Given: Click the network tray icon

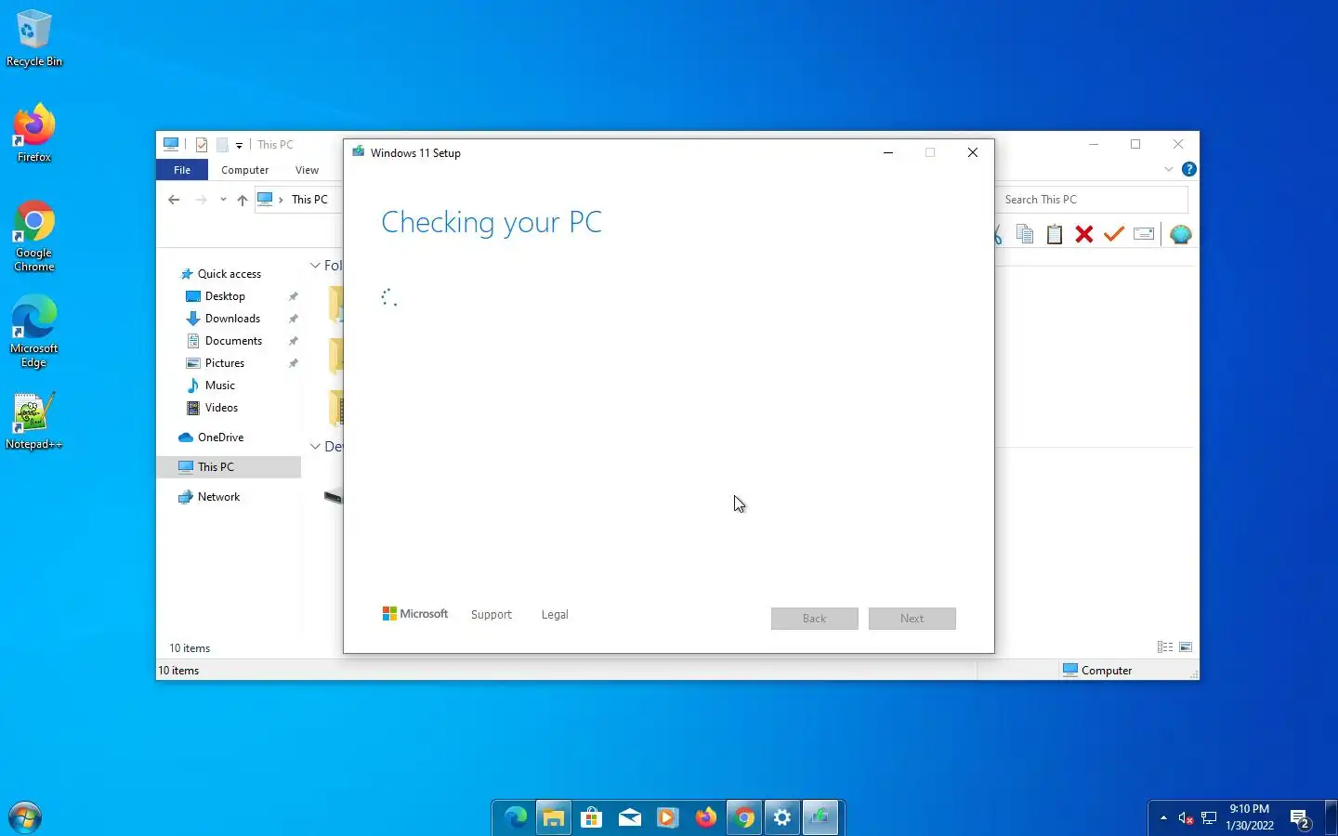Looking at the screenshot, I should pyautogui.click(x=1209, y=817).
